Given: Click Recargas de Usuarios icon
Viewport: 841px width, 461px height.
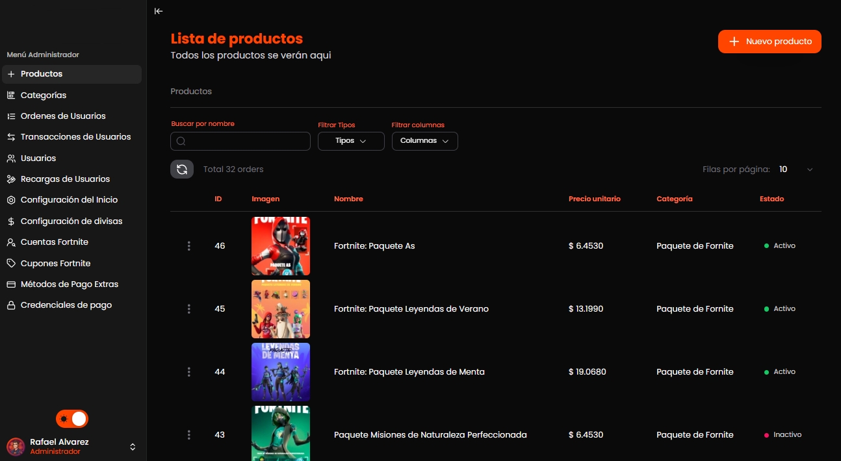Looking at the screenshot, I should (11, 179).
